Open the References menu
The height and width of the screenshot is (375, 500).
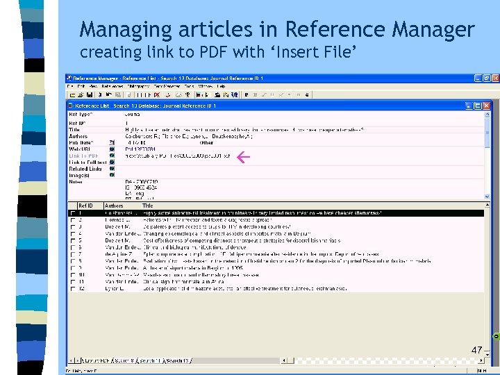pyautogui.click(x=112, y=86)
